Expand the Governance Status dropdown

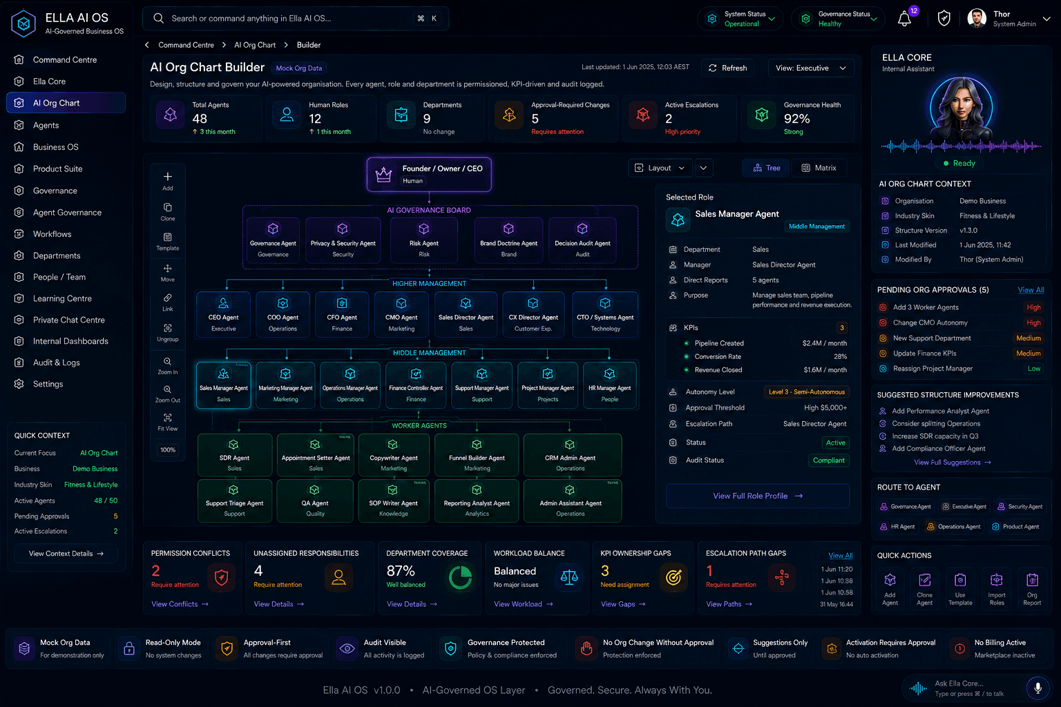838,19
